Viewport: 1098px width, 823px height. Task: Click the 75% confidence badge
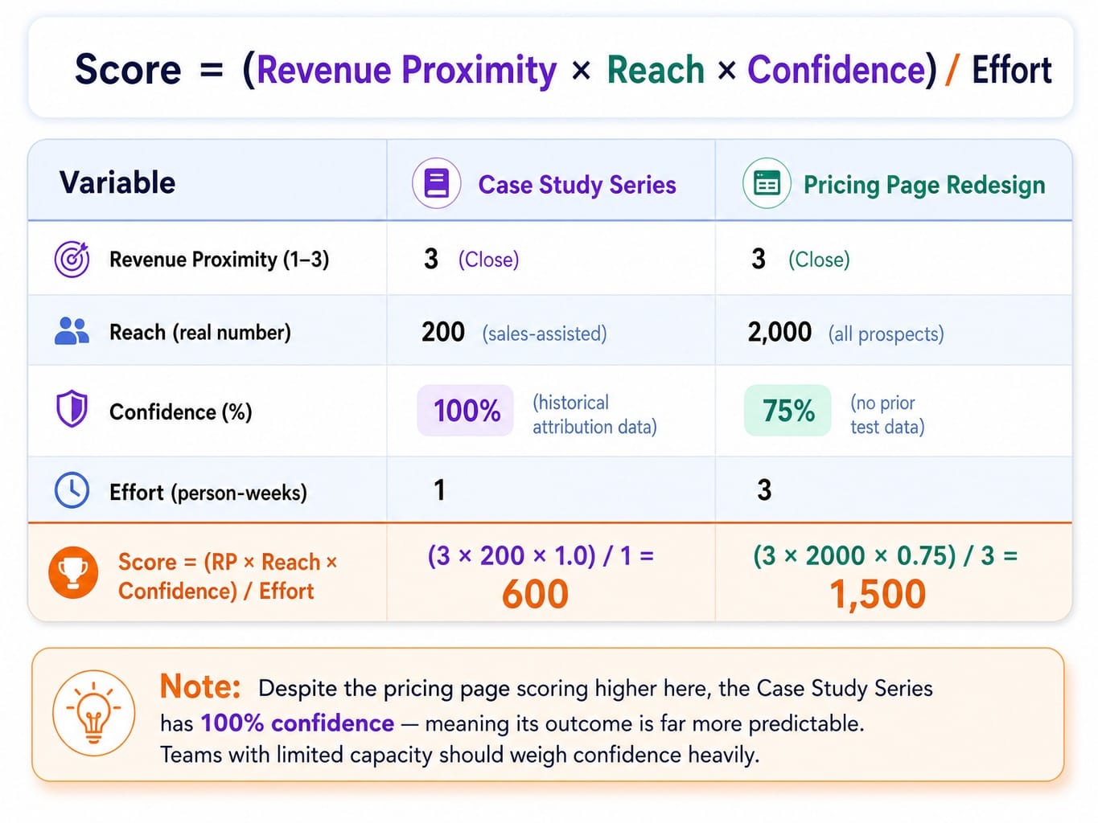click(x=788, y=411)
